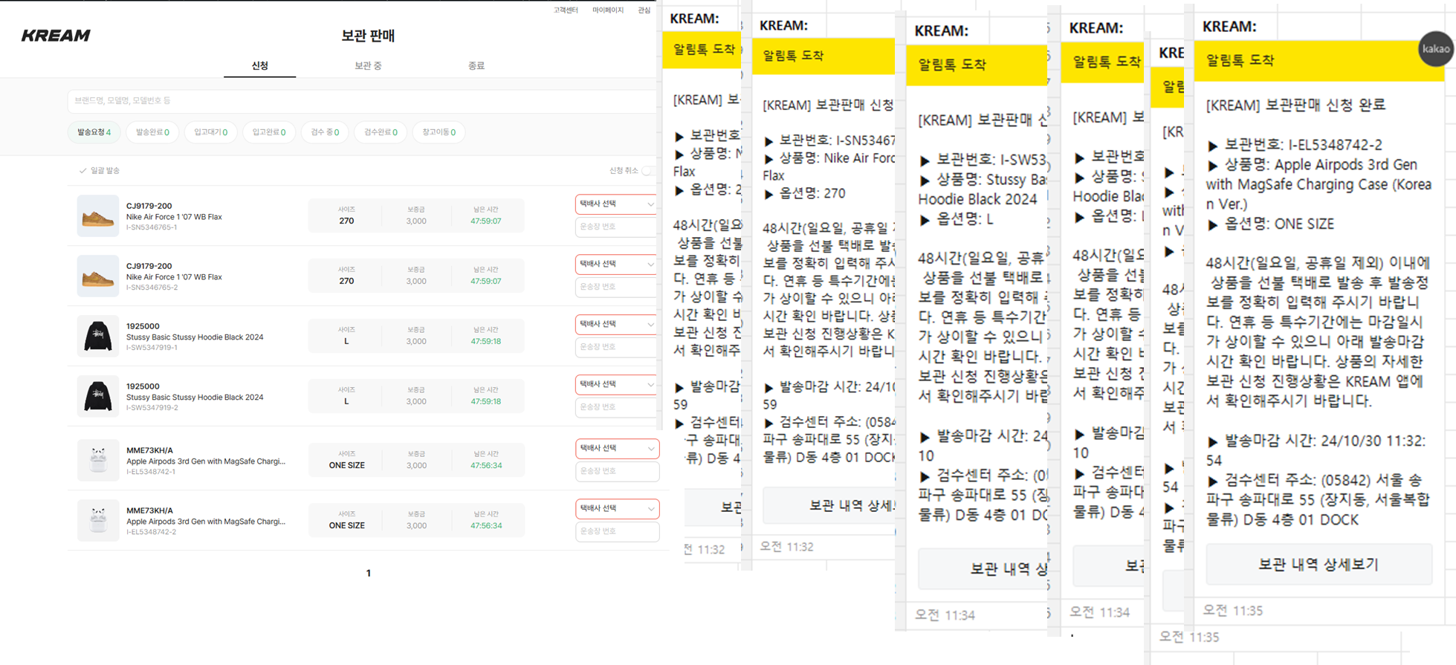Open Stussy hoodie thumbnail for I-SW5347919-1
The image size is (1456, 665).
point(97,336)
